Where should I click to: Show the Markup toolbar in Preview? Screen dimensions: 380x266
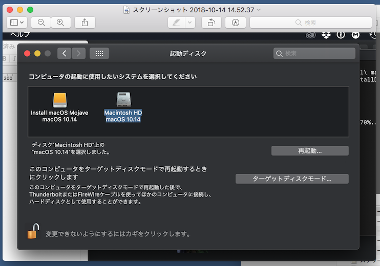point(235,23)
